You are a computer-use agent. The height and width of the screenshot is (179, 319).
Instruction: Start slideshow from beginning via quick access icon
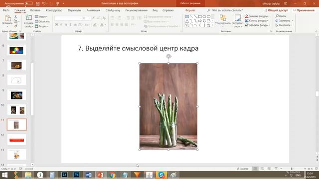[57, 3]
